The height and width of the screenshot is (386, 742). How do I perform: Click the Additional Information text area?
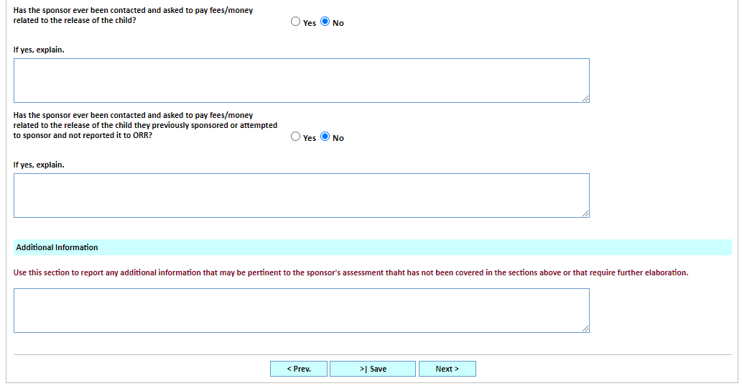(301, 311)
